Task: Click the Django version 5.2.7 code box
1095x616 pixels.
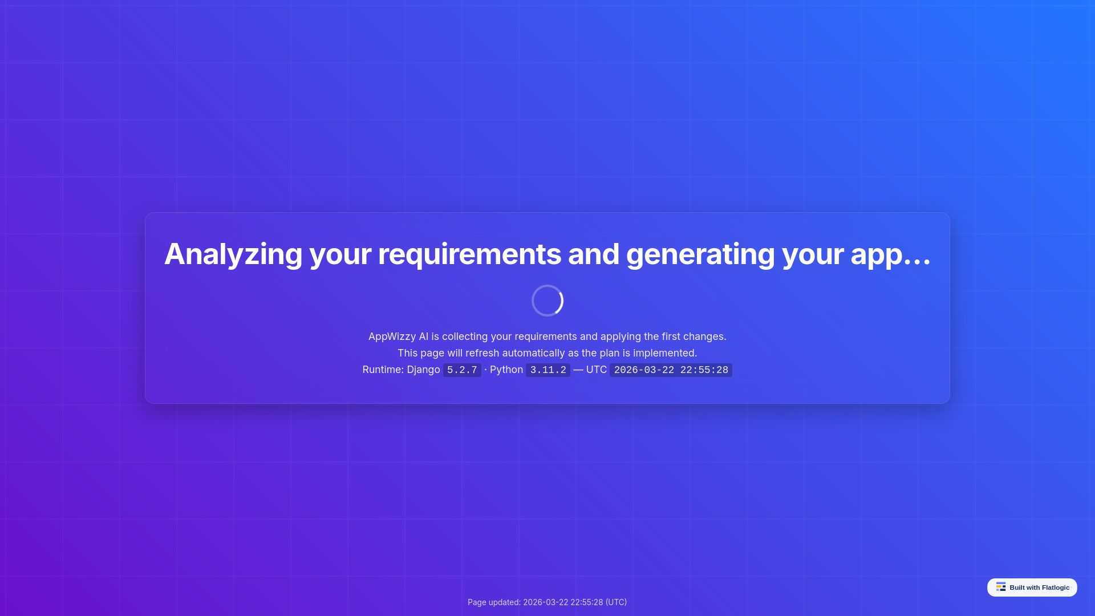Action: (x=462, y=370)
